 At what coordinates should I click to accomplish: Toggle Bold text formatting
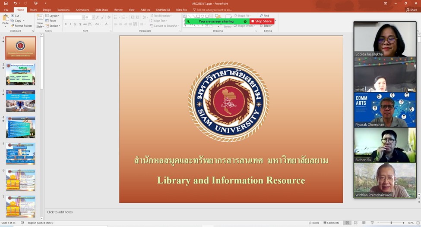click(66, 24)
